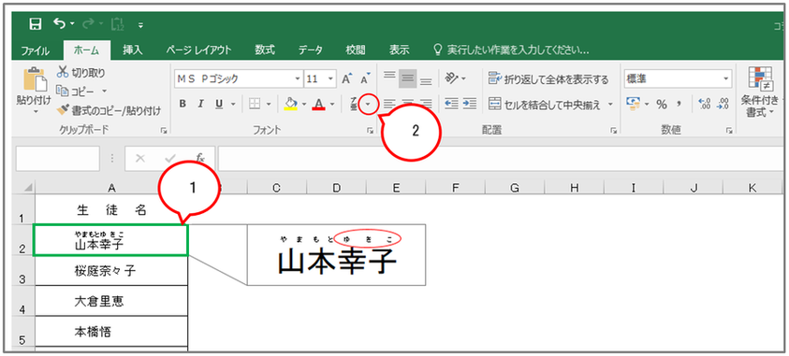The image size is (789, 356).
Task: Click the 貼り付け paste icon
Action: (x=35, y=79)
